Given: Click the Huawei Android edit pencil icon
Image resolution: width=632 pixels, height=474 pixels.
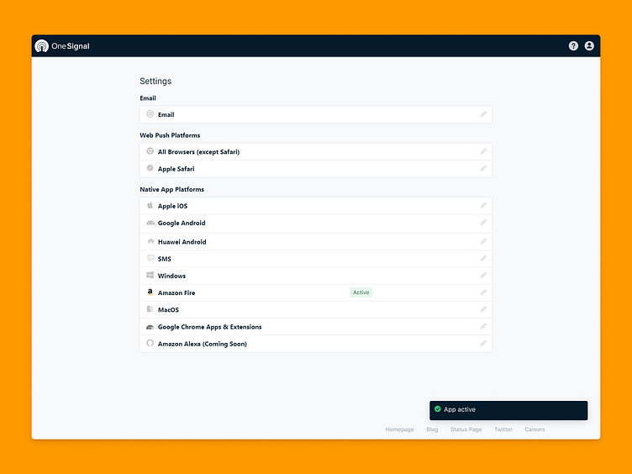Looking at the screenshot, I should 483,241.
